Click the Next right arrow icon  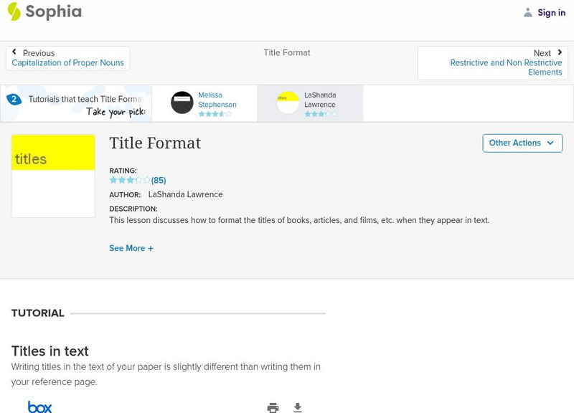click(x=560, y=52)
